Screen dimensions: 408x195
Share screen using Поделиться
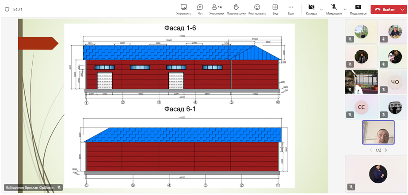coord(358,9)
